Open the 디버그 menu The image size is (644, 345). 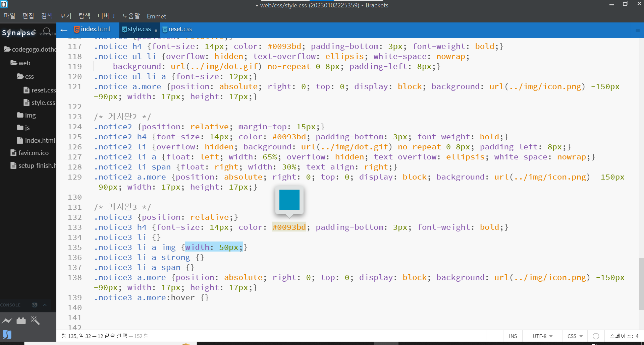pyautogui.click(x=106, y=16)
